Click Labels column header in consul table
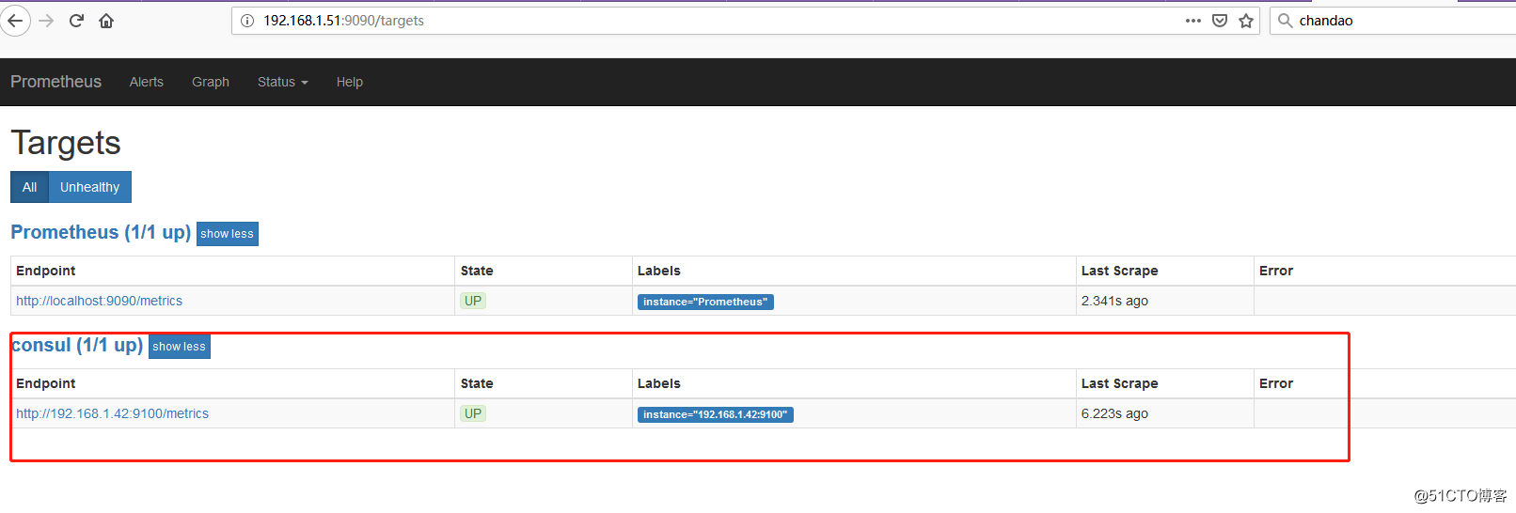The width and height of the screenshot is (1516, 513). pos(658,383)
